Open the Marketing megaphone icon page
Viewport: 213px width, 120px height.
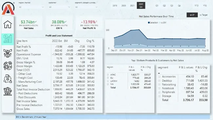click(8, 66)
